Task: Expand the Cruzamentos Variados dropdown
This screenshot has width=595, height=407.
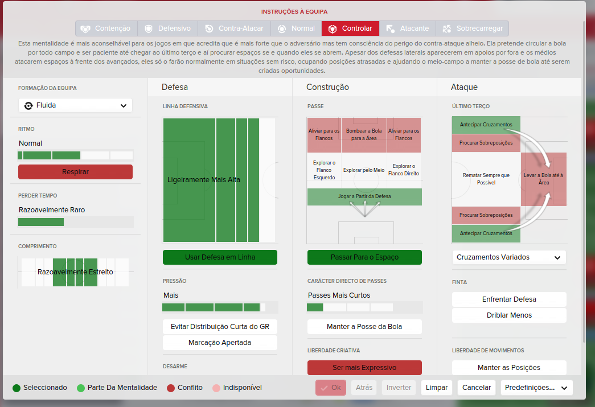Action: coord(509,257)
